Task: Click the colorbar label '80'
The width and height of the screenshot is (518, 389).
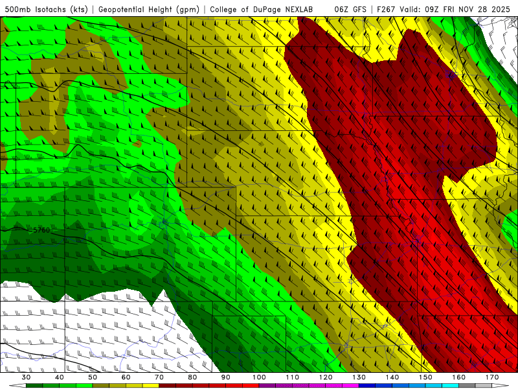Action: click(192, 377)
